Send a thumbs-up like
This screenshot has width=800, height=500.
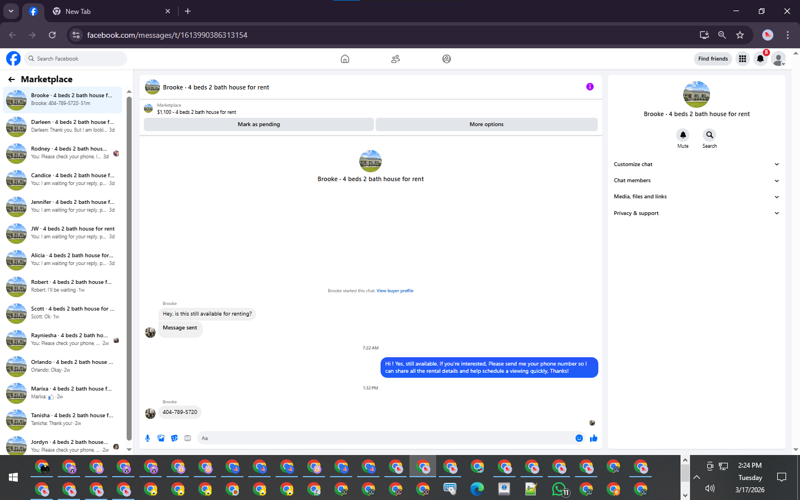coord(593,438)
